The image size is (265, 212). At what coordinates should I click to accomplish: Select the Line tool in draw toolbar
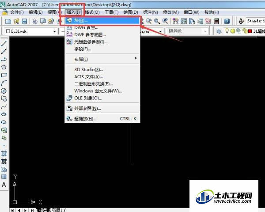point(4,44)
